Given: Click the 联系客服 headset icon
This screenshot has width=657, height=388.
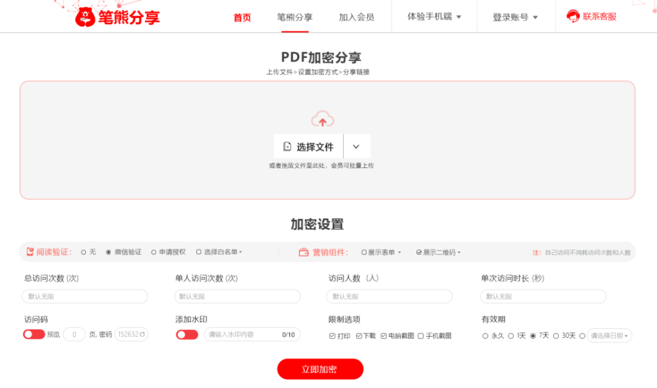Looking at the screenshot, I should [x=573, y=16].
